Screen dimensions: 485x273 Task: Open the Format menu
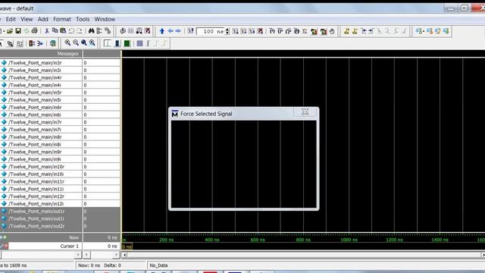tap(62, 19)
